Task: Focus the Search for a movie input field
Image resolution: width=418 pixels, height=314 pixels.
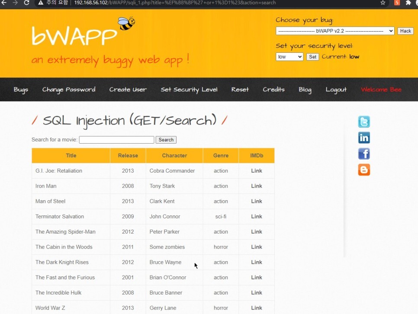Action: [116, 140]
